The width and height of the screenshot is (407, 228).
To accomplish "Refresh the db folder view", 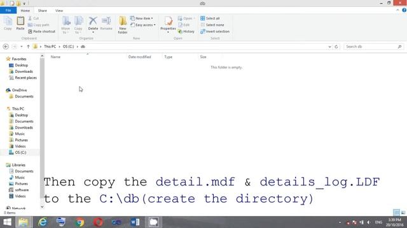I will click(x=336, y=47).
